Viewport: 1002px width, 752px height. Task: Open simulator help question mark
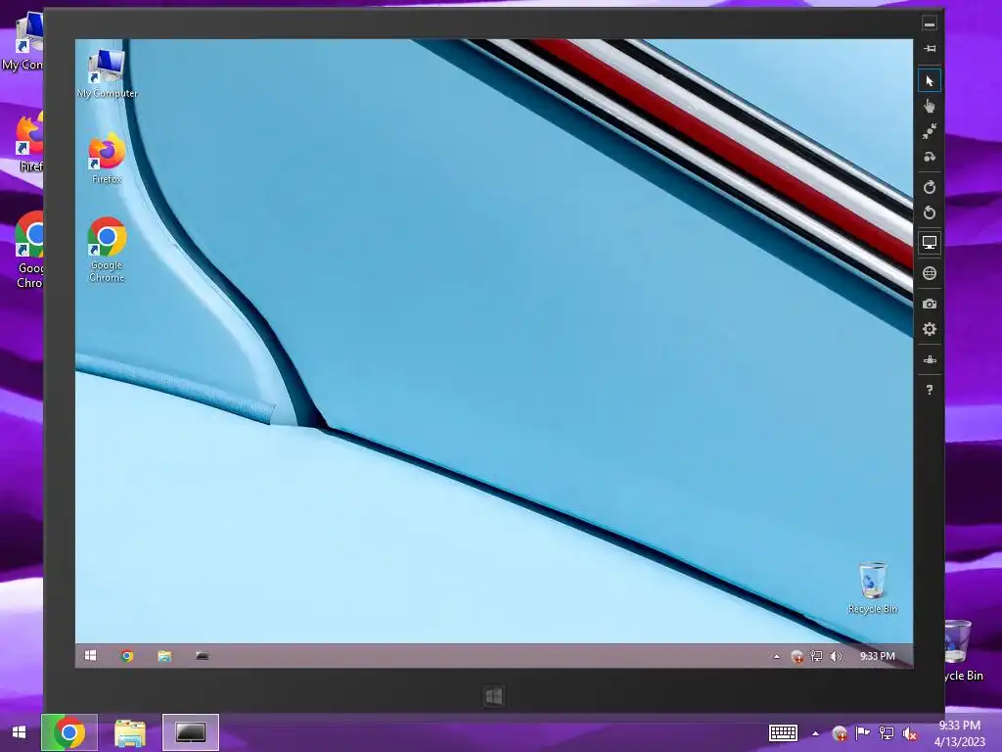930,390
